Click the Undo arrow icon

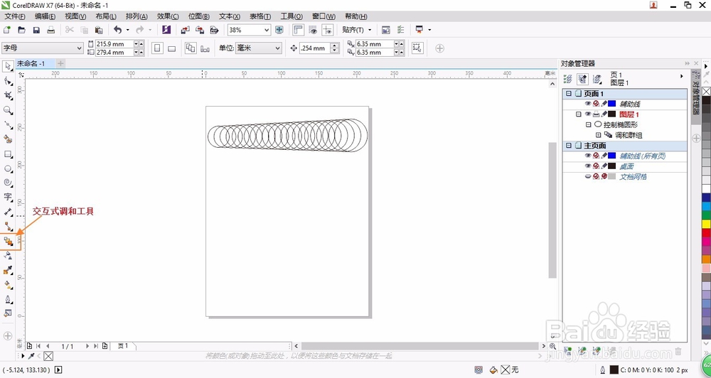pos(117,30)
